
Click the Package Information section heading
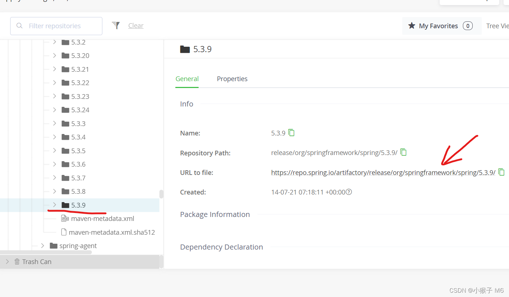215,214
